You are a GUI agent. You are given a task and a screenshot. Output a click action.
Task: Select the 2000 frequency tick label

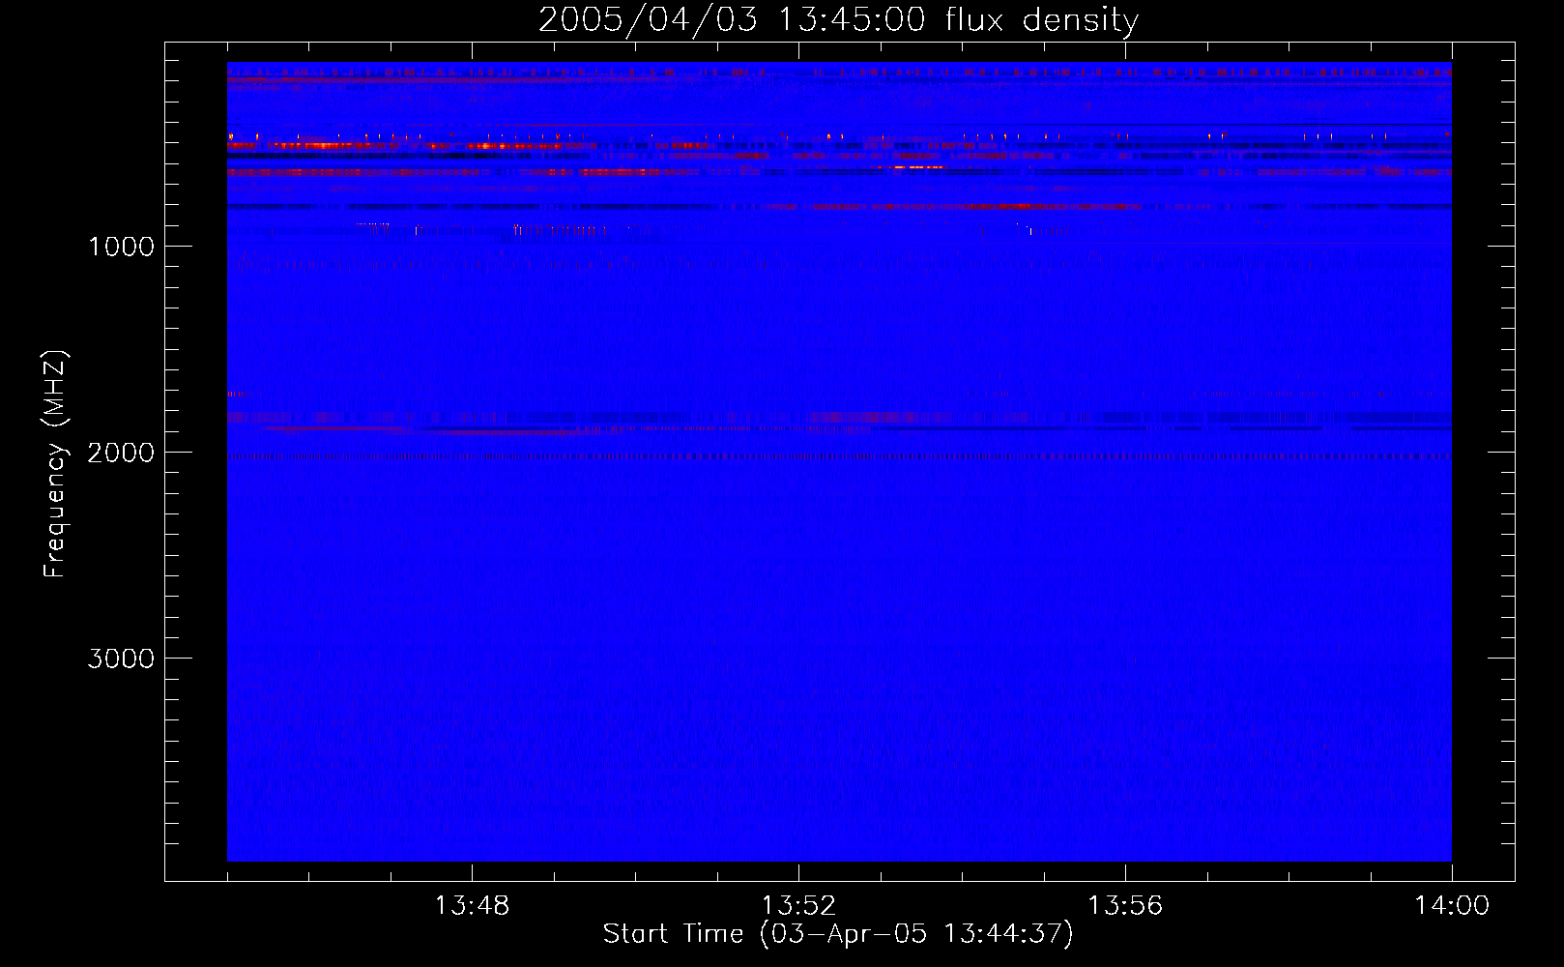coord(121,453)
